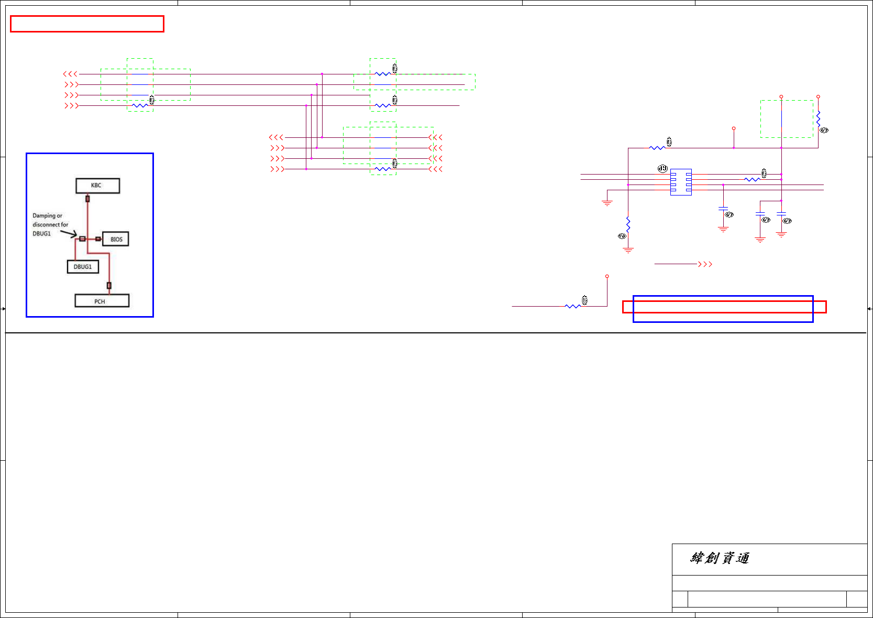This screenshot has width=873, height=618.
Task: Click the small resistor left of BIOS block
Action: pyautogui.click(x=98, y=239)
